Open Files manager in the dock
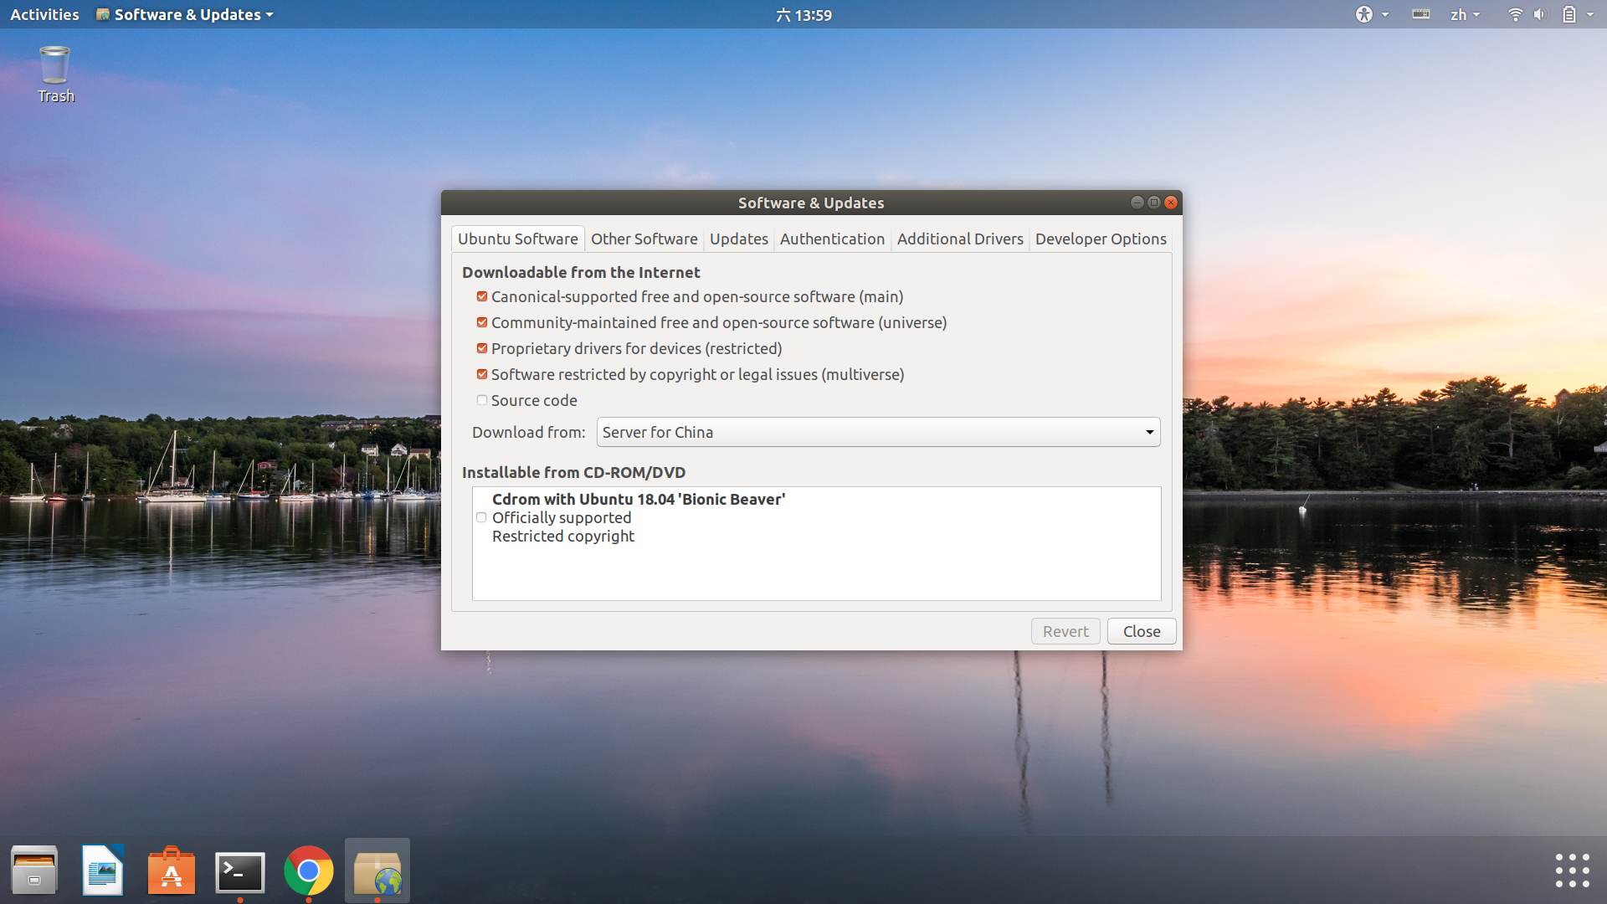 [34, 871]
